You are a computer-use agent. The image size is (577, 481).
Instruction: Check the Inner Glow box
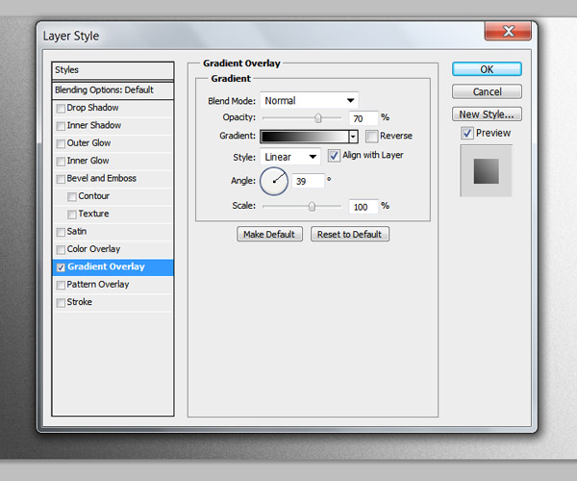(61, 162)
